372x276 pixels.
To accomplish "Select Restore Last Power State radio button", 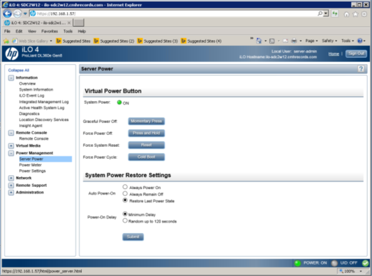I will [x=125, y=200].
